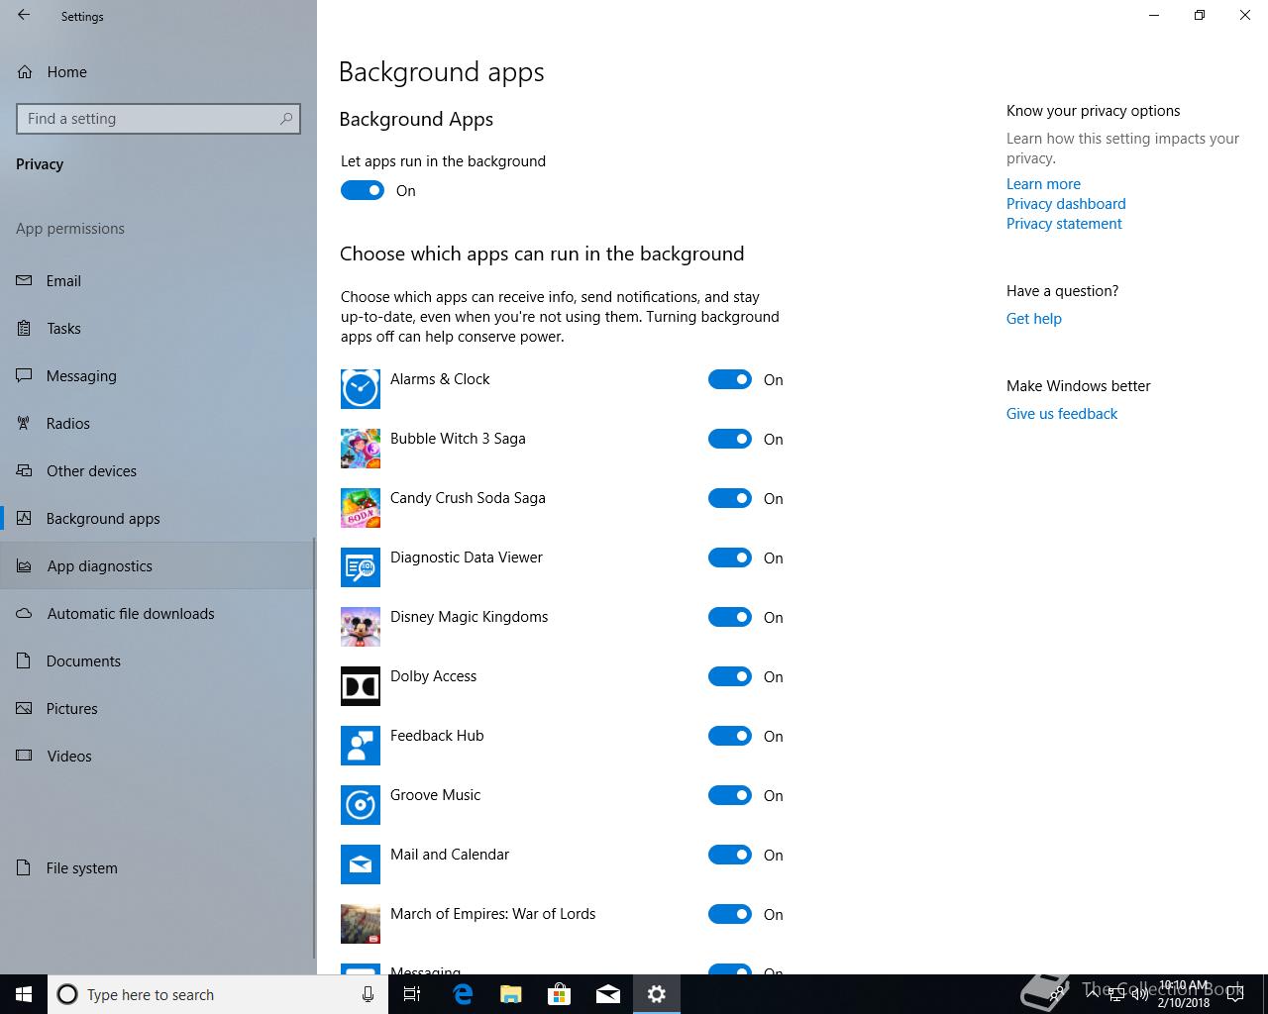The width and height of the screenshot is (1268, 1014).
Task: Click the Home icon in sidebar
Action: tap(25, 72)
